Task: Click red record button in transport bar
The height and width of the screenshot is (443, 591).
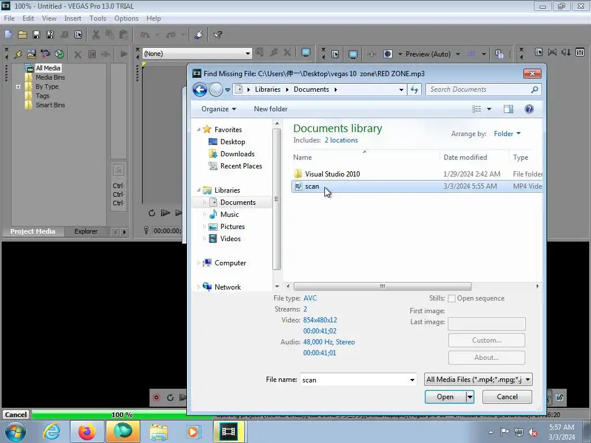Action: click(x=156, y=397)
